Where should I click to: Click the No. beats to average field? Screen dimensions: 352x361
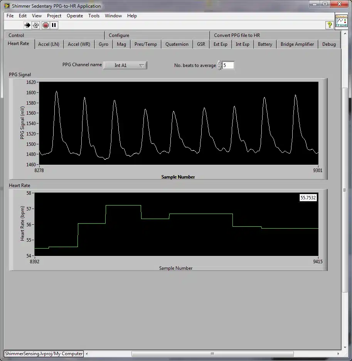click(x=228, y=65)
